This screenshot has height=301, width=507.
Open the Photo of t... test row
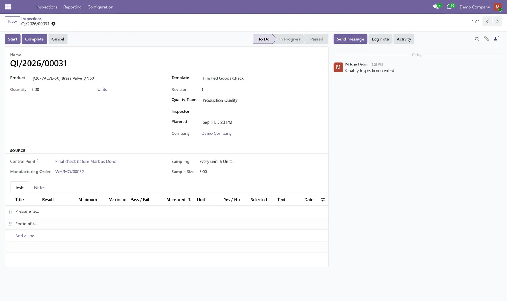(x=167, y=224)
